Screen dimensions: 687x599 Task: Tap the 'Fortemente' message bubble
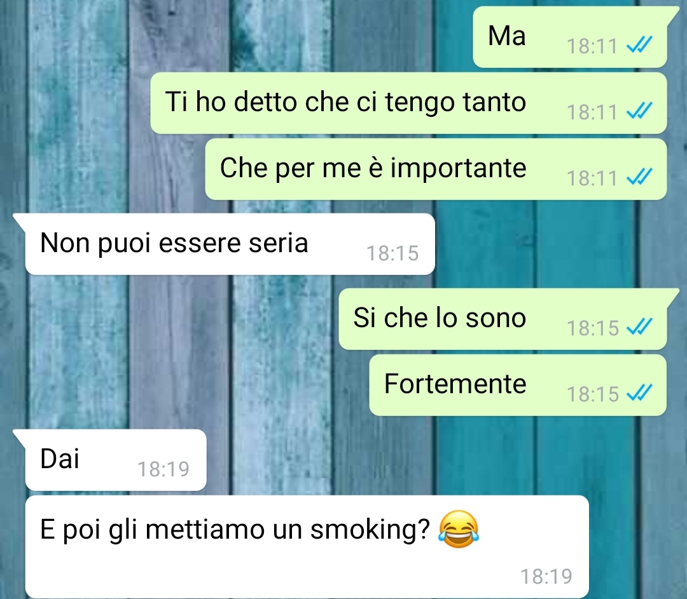[x=518, y=385]
